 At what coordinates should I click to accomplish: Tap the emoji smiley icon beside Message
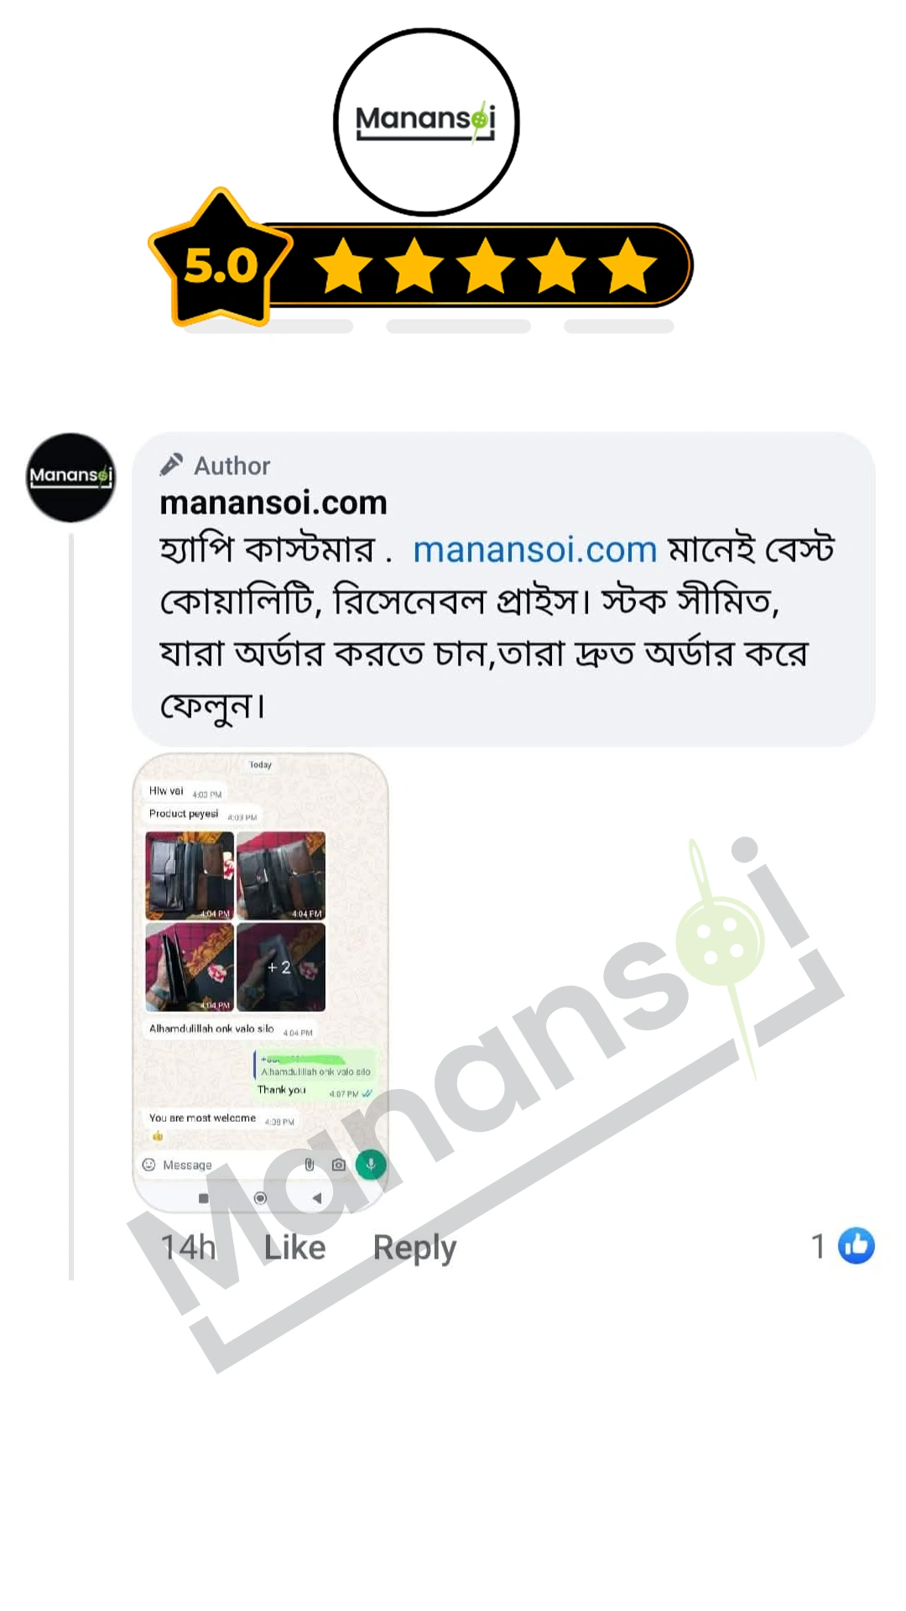pyautogui.click(x=149, y=1165)
